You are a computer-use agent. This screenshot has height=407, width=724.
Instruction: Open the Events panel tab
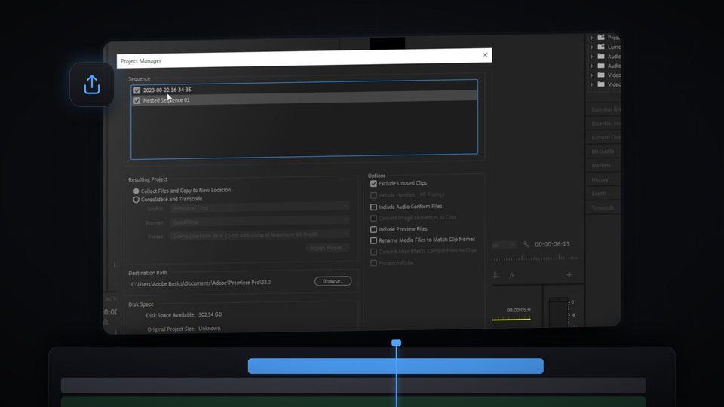[599, 194]
